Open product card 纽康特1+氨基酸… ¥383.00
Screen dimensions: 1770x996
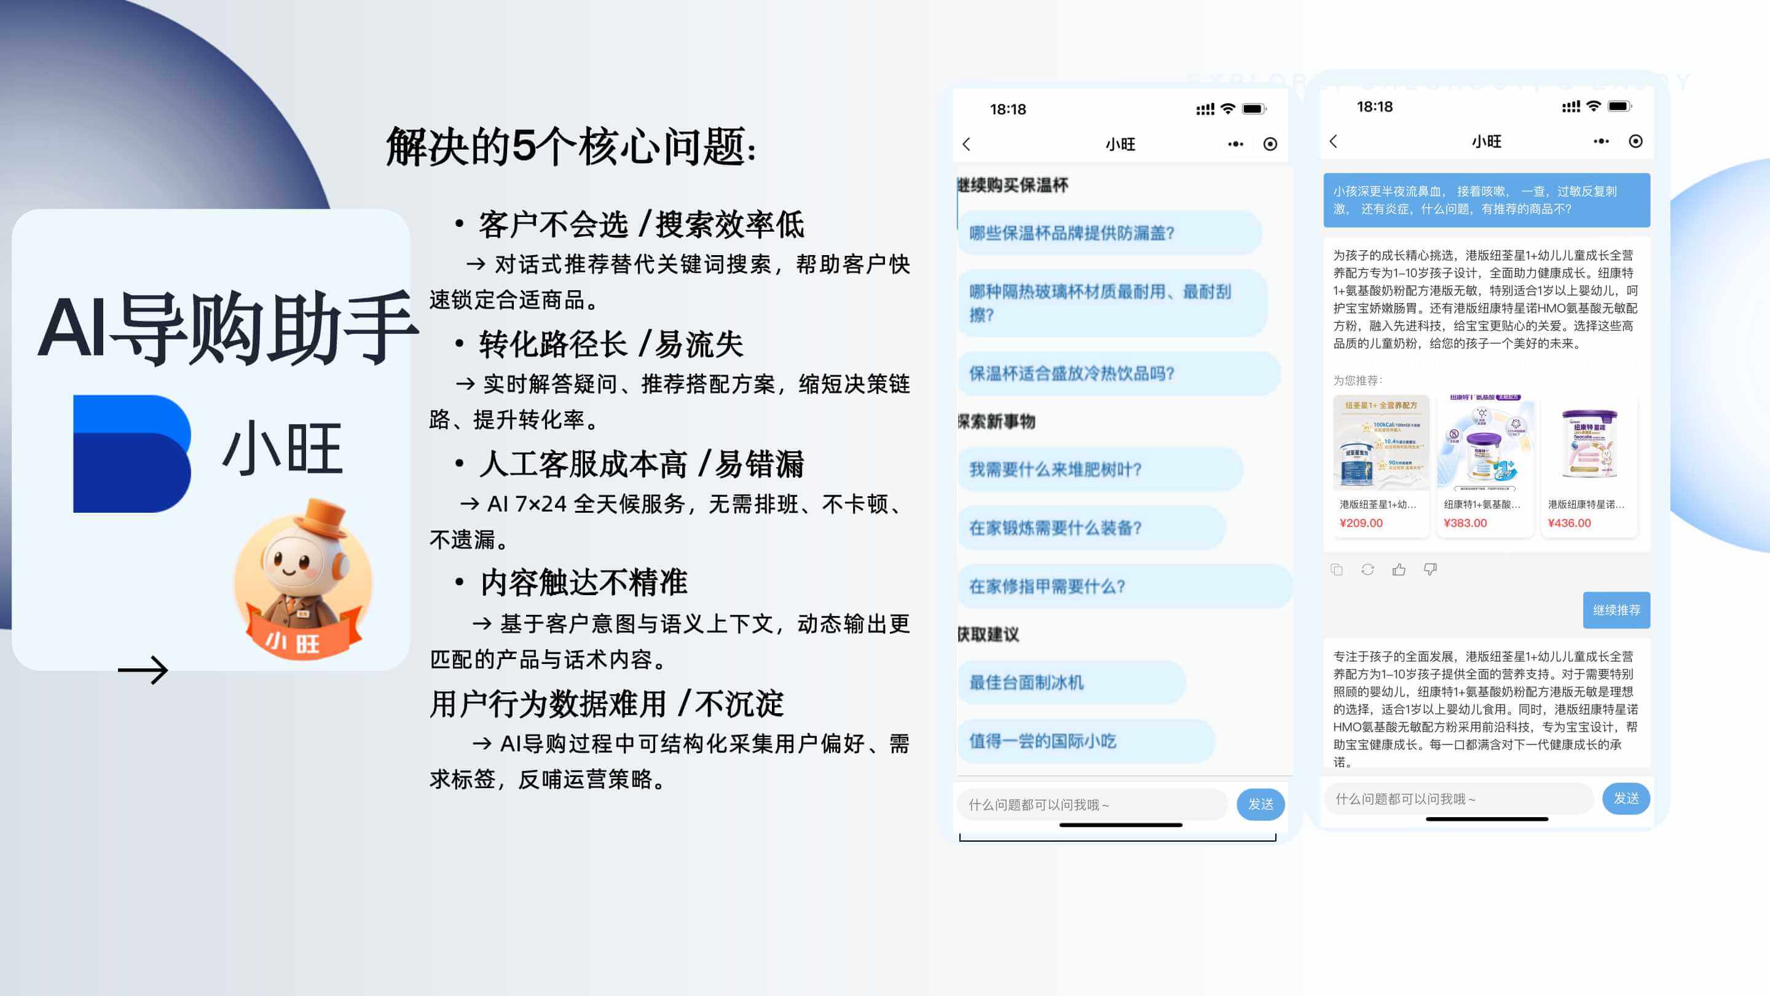(1484, 466)
